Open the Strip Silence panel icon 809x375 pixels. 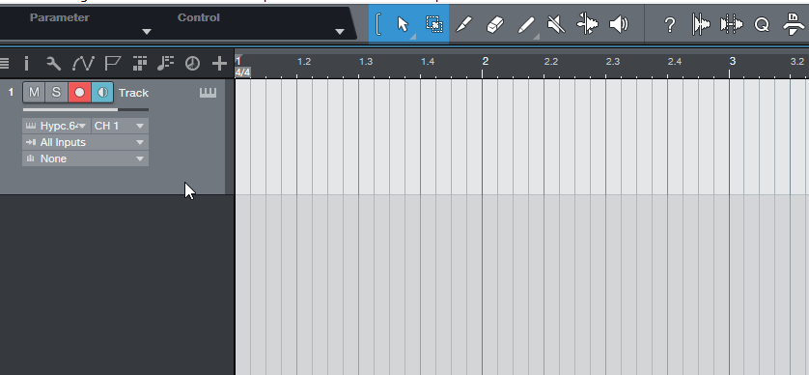[x=701, y=24]
